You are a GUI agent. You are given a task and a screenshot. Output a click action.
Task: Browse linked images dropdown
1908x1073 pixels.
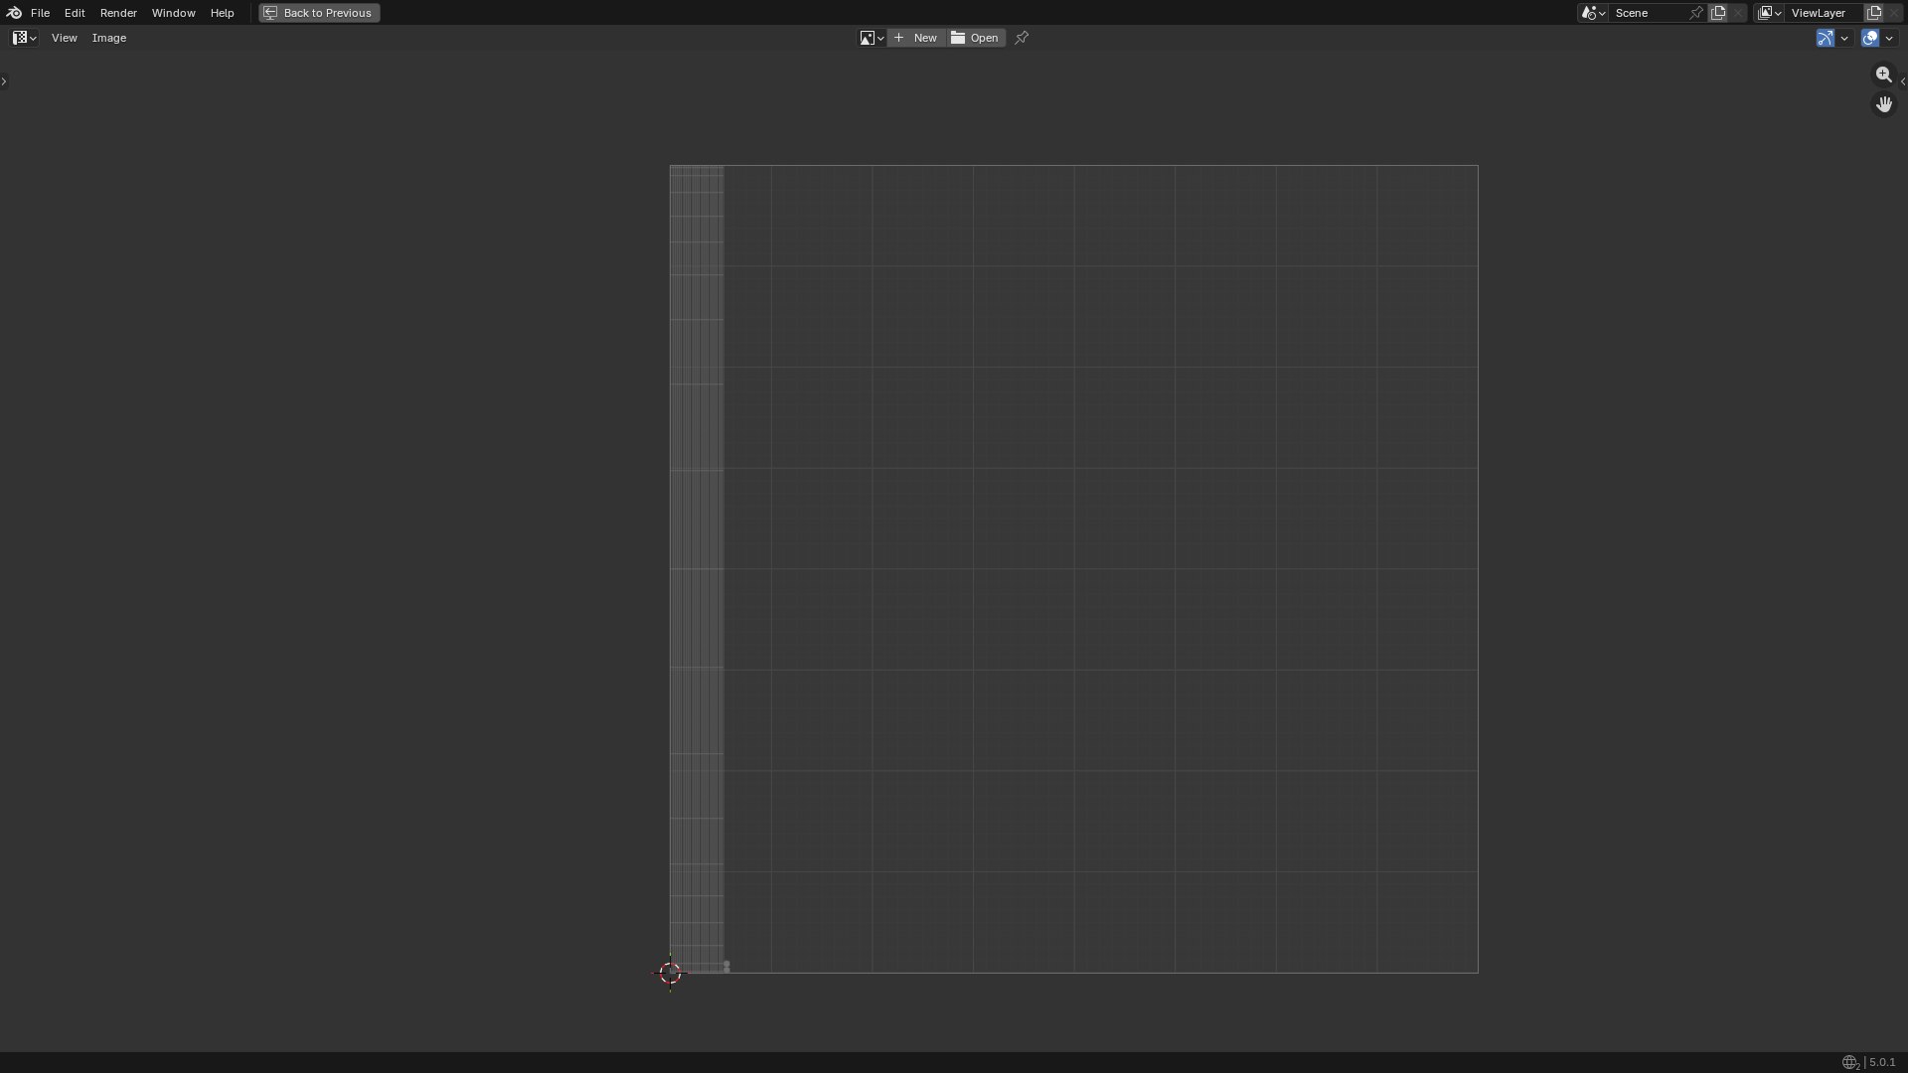point(872,38)
